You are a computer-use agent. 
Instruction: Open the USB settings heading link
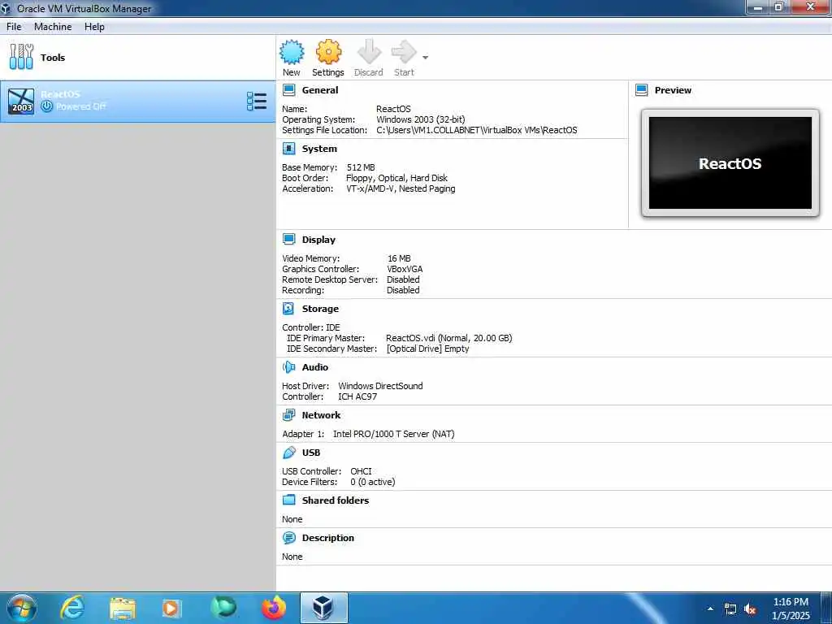(x=311, y=453)
